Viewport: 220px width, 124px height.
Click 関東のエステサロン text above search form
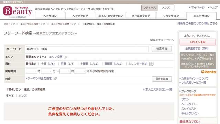[162, 40]
